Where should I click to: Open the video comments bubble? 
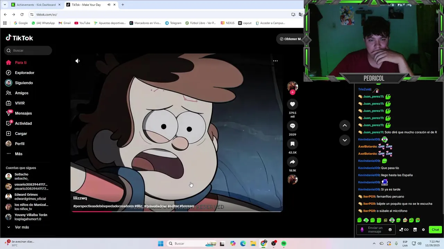(x=292, y=126)
